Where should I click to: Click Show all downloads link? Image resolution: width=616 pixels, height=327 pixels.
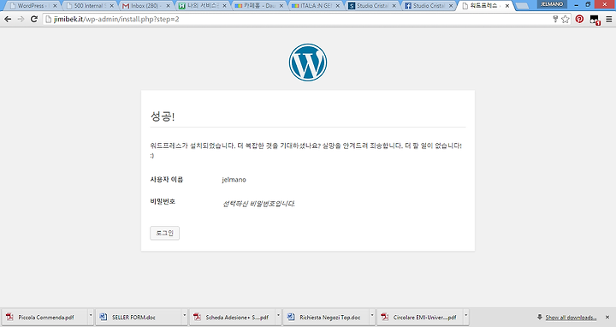tap(571, 318)
